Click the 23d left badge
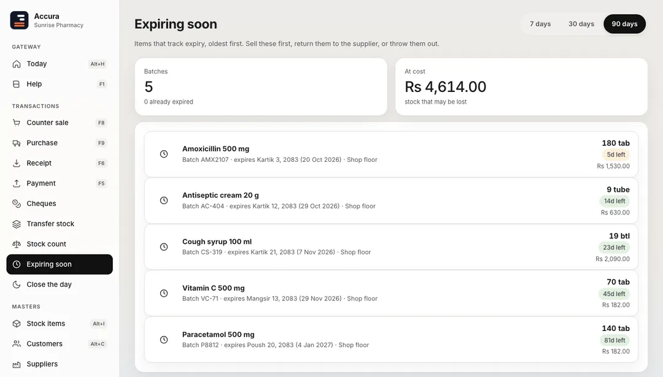This screenshot has width=663, height=377. tap(614, 248)
